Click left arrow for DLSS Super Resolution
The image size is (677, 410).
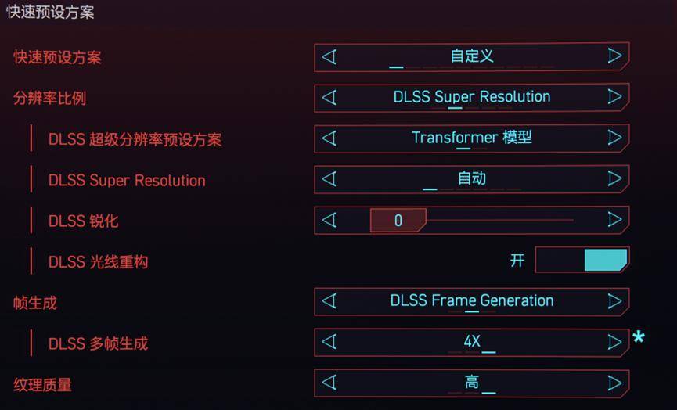pos(329,178)
